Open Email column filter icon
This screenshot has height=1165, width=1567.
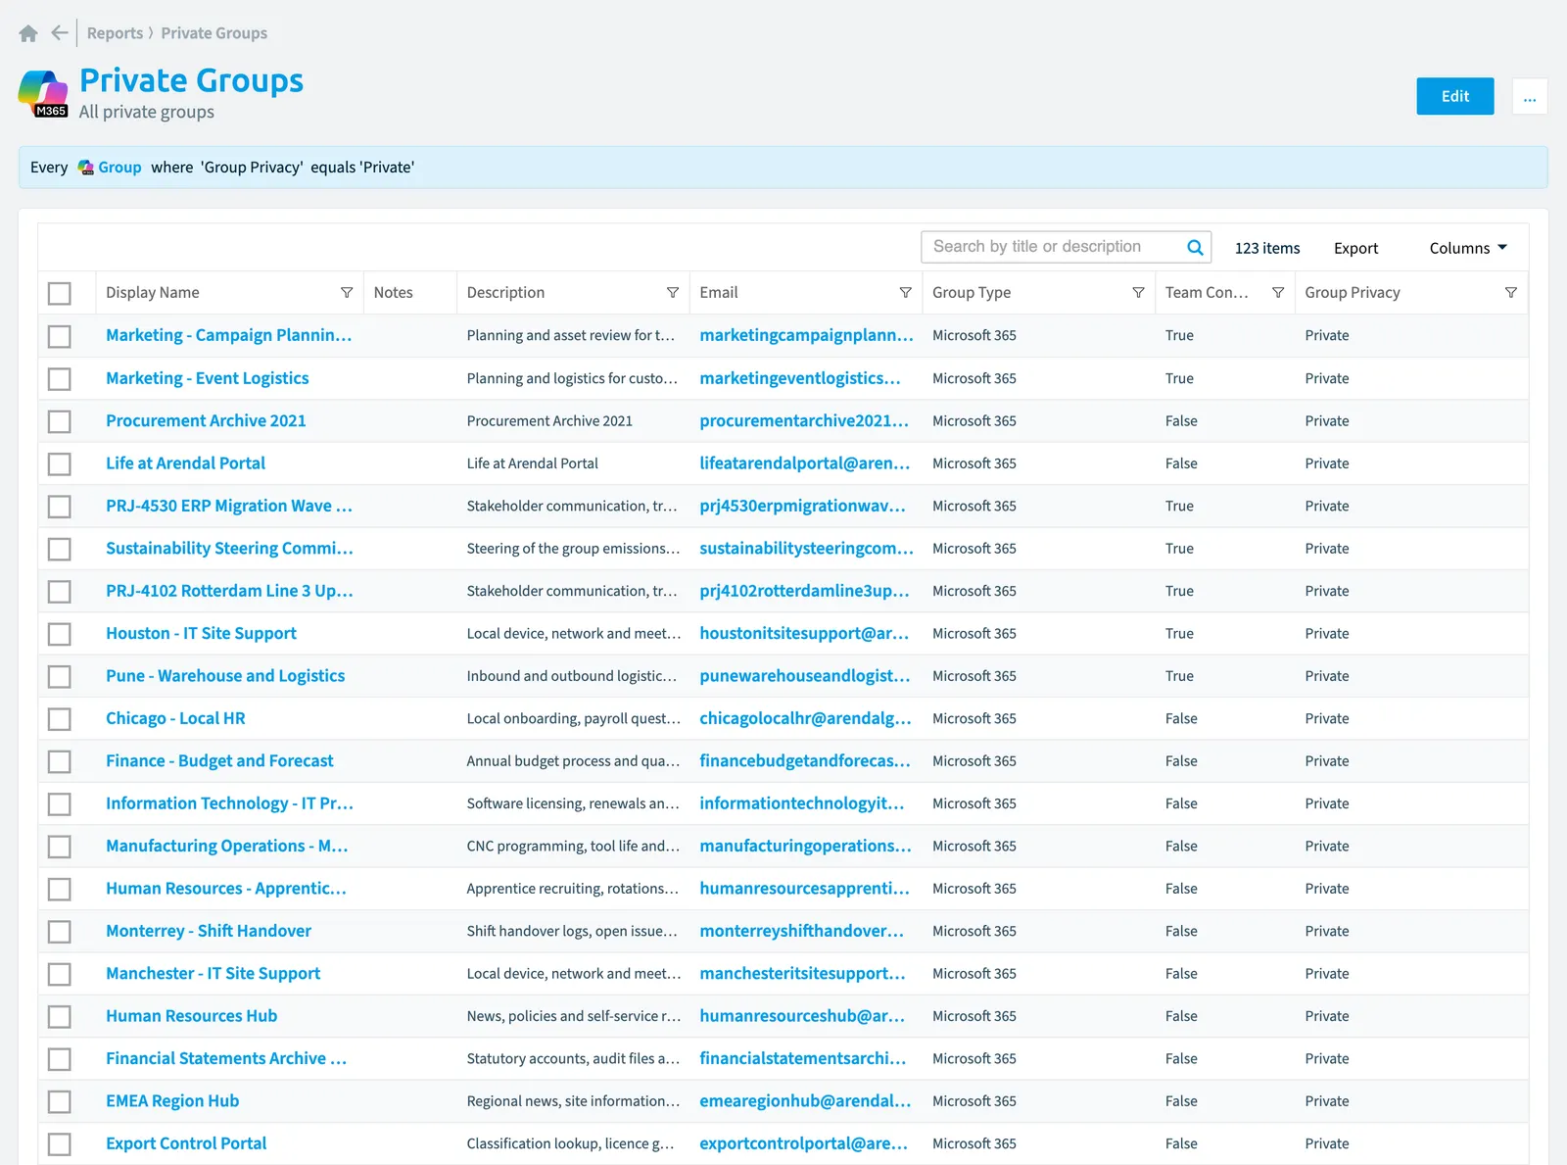coord(906,293)
